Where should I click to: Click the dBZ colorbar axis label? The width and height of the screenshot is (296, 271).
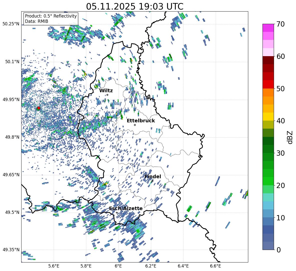coord(290,137)
